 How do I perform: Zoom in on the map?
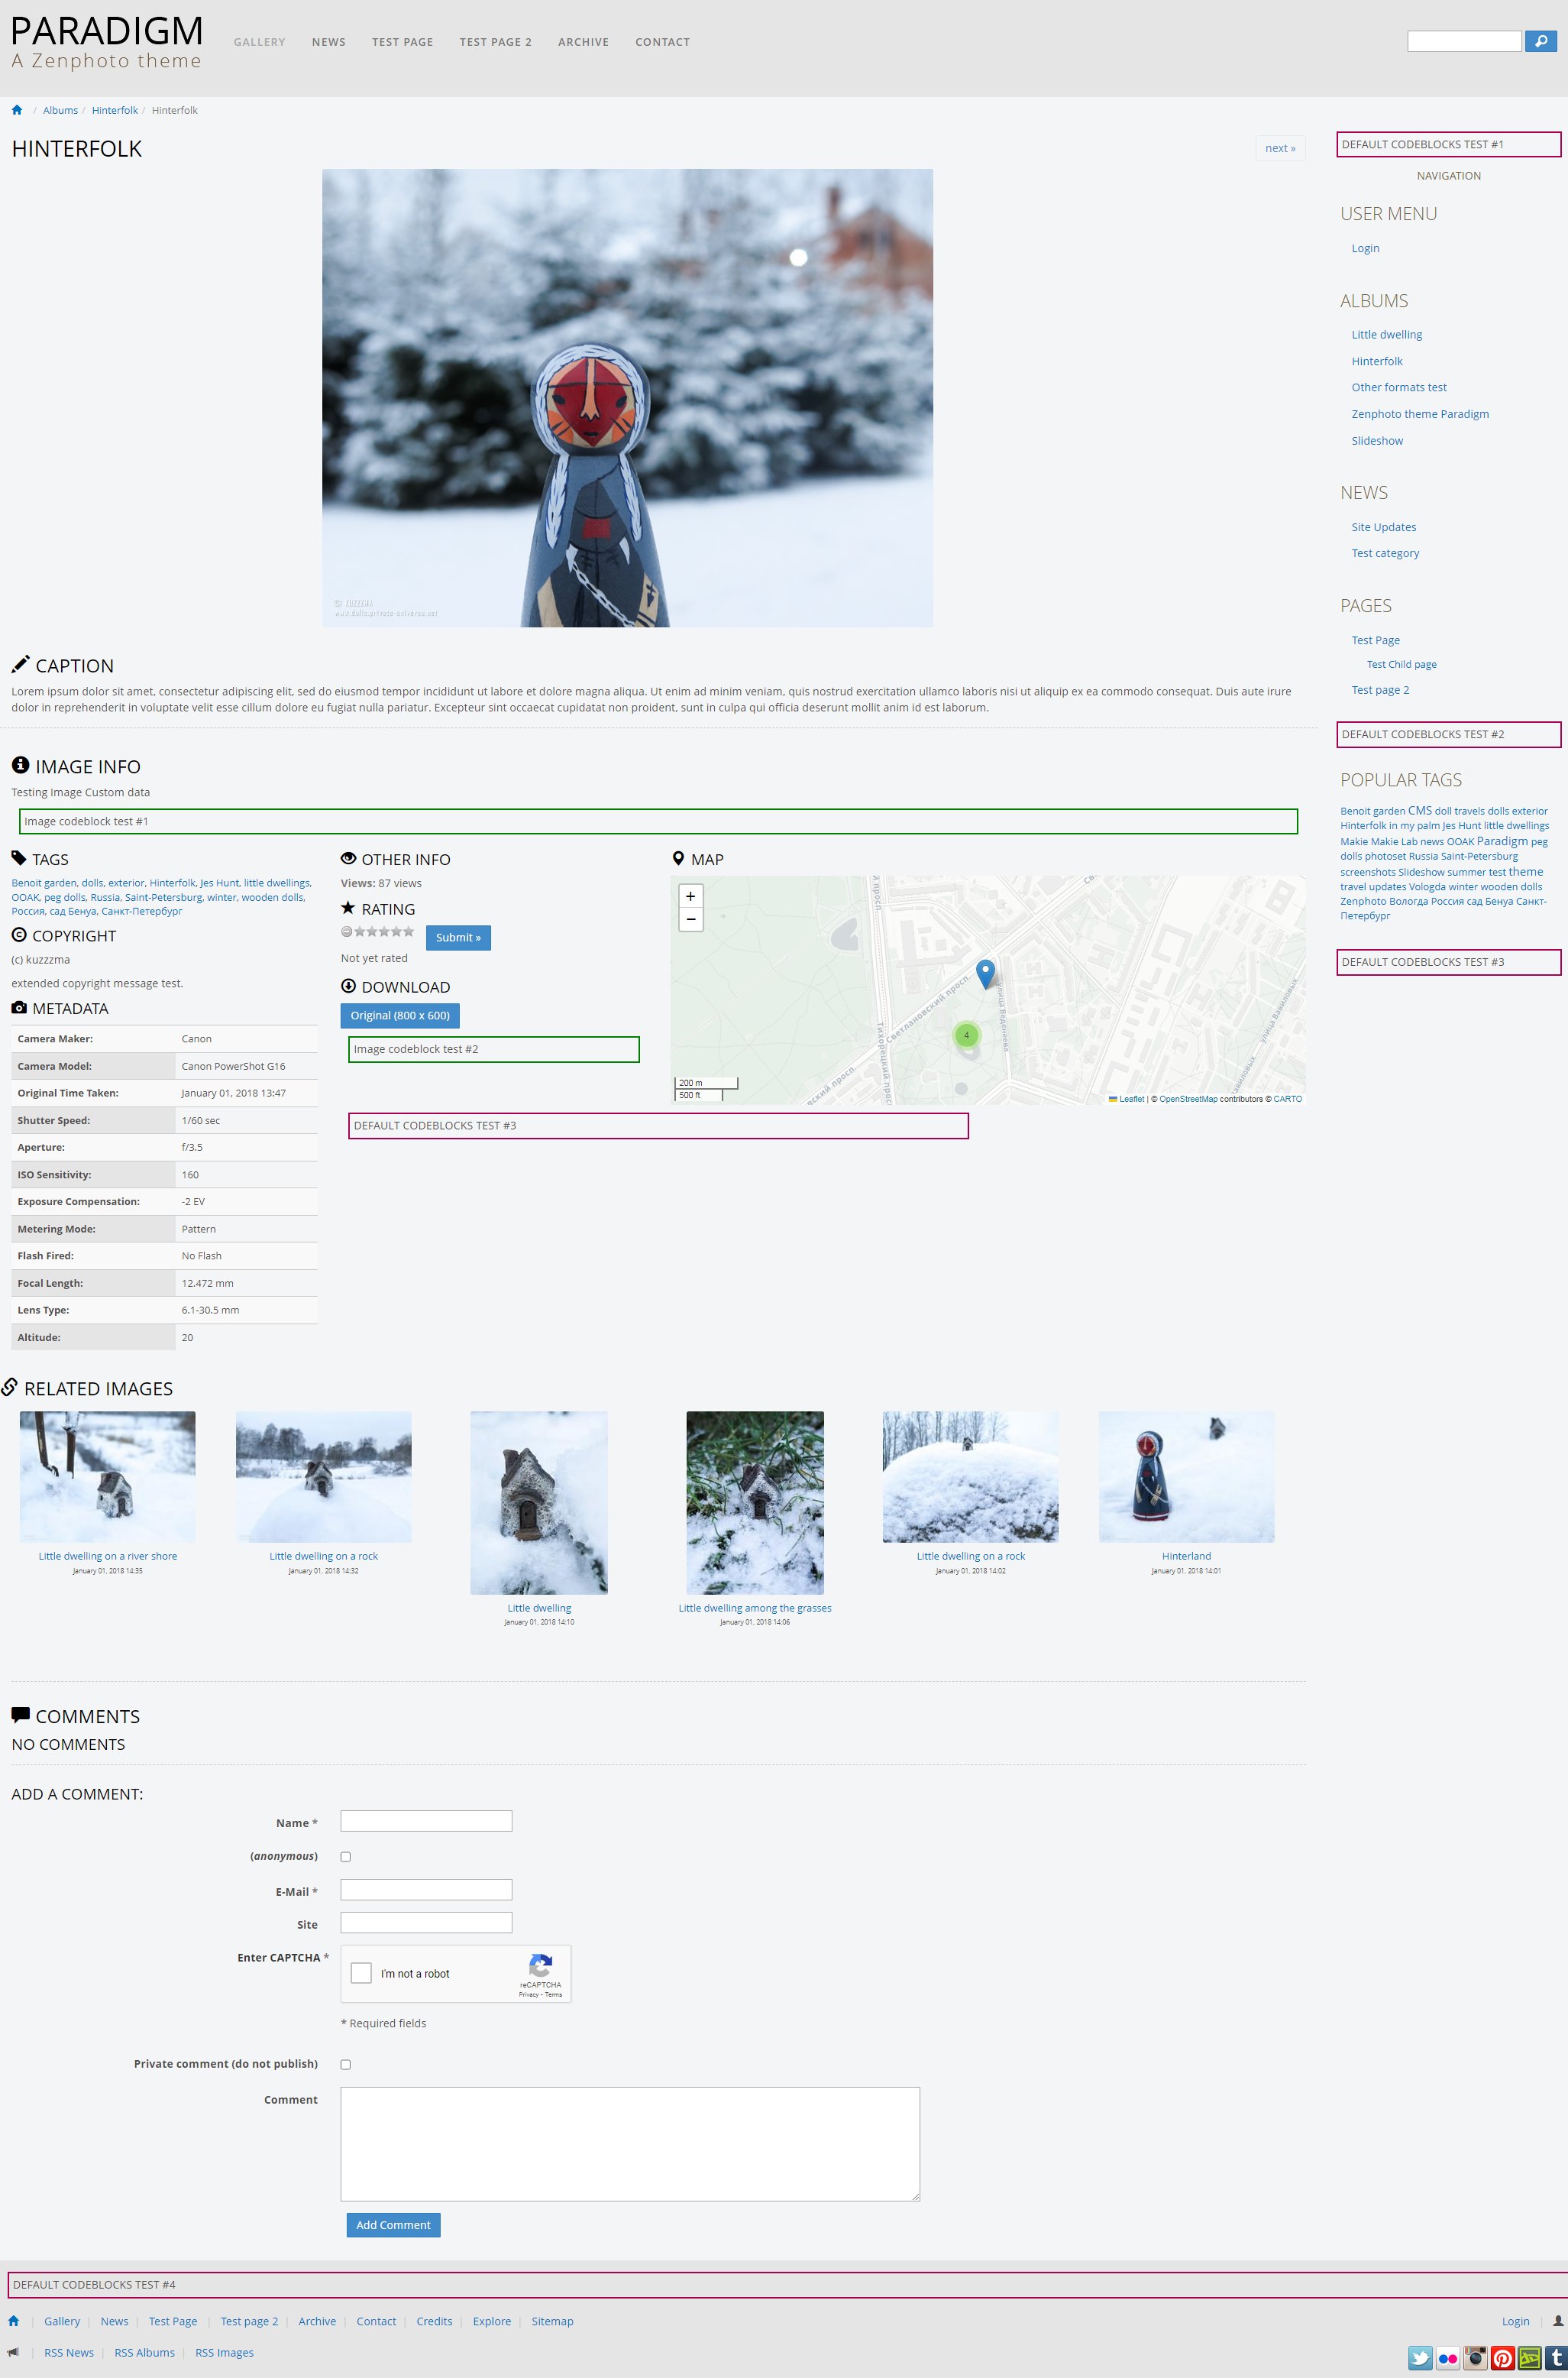[x=690, y=896]
